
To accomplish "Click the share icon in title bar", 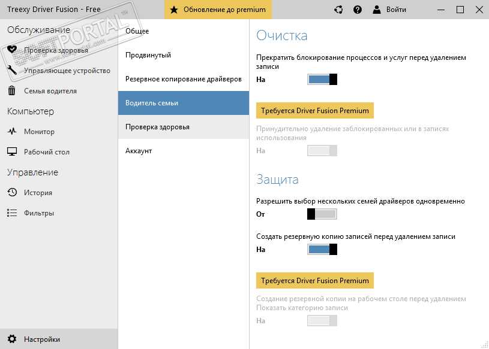I will (338, 10).
